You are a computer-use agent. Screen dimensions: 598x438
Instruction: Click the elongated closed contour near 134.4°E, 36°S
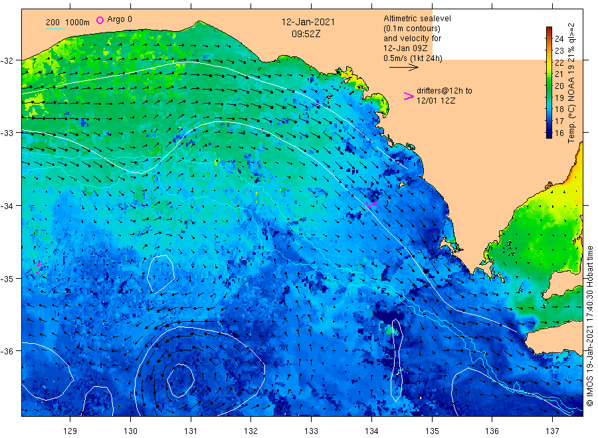coord(397,360)
